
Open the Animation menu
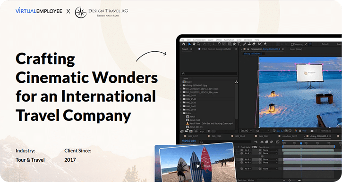(229, 40)
